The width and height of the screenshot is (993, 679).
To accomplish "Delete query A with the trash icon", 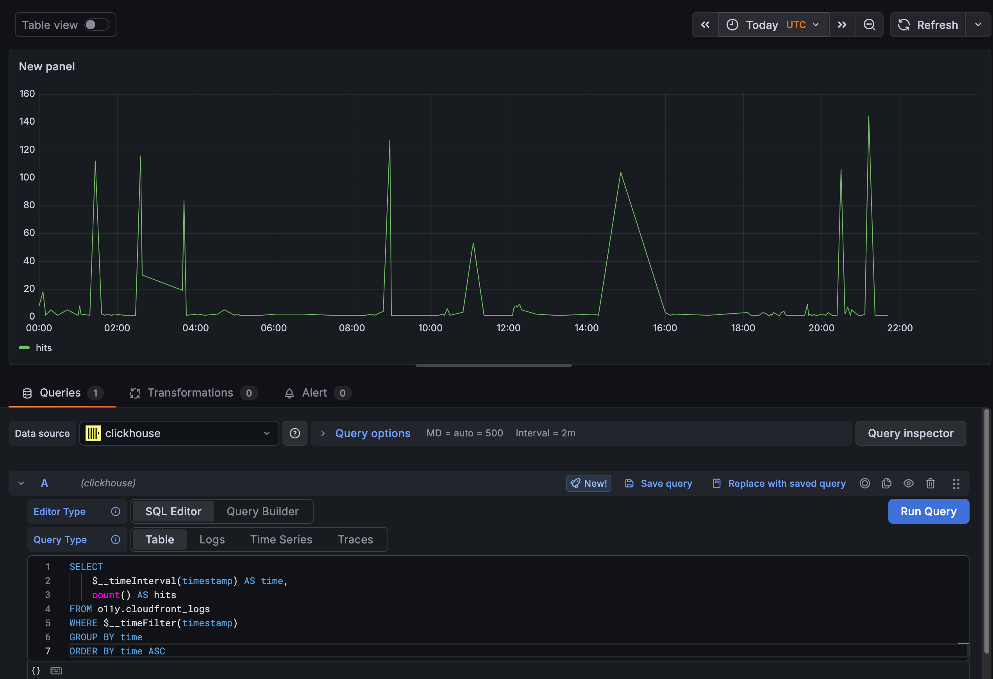I will [930, 483].
